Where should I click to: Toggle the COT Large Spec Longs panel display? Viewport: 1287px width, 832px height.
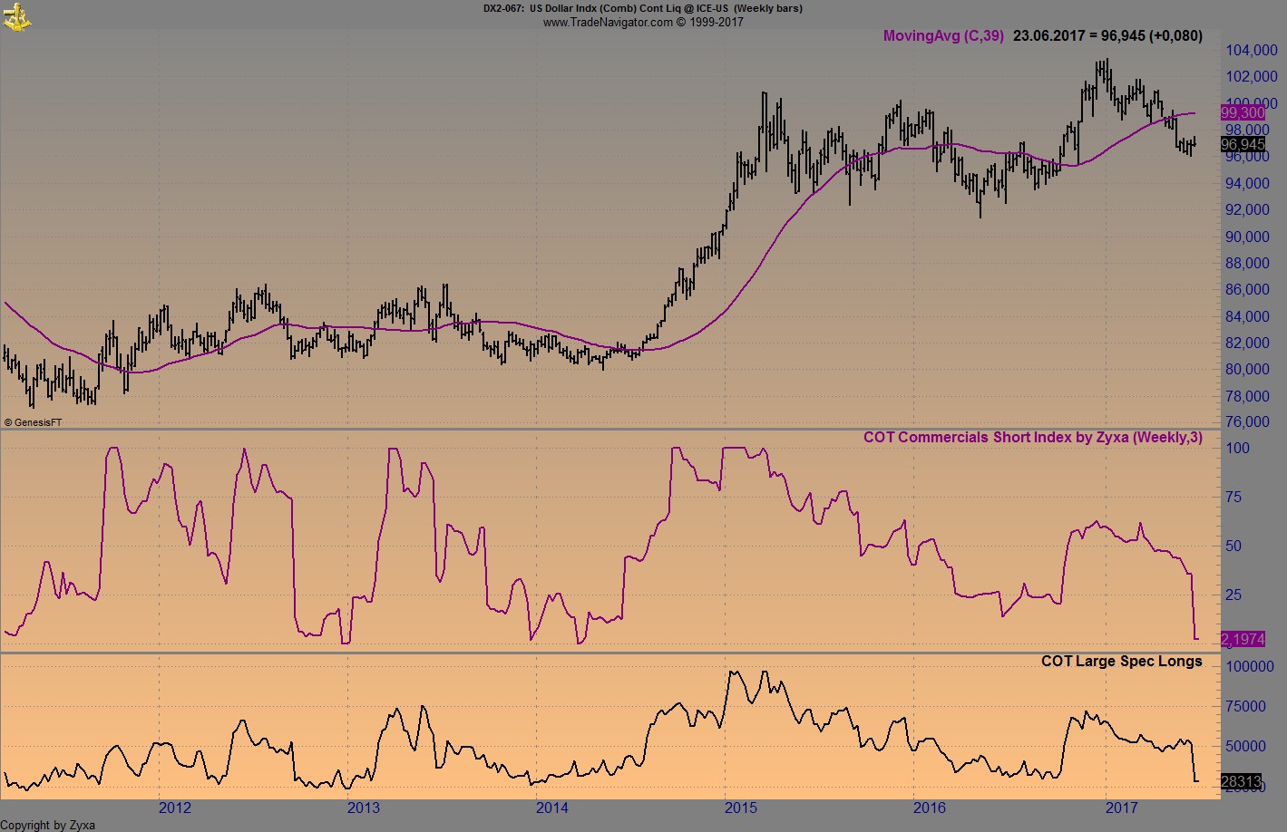pos(1122,662)
